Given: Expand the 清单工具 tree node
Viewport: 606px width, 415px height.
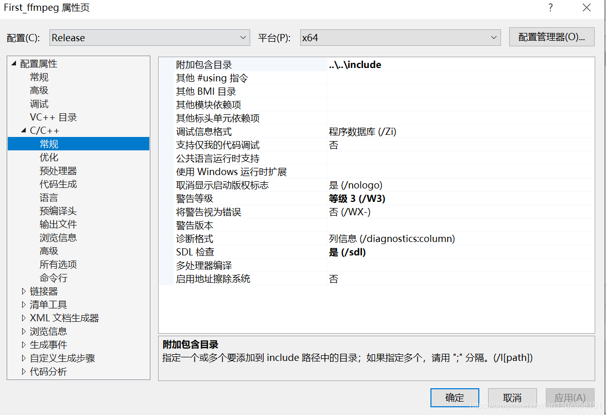Looking at the screenshot, I should click(x=23, y=304).
